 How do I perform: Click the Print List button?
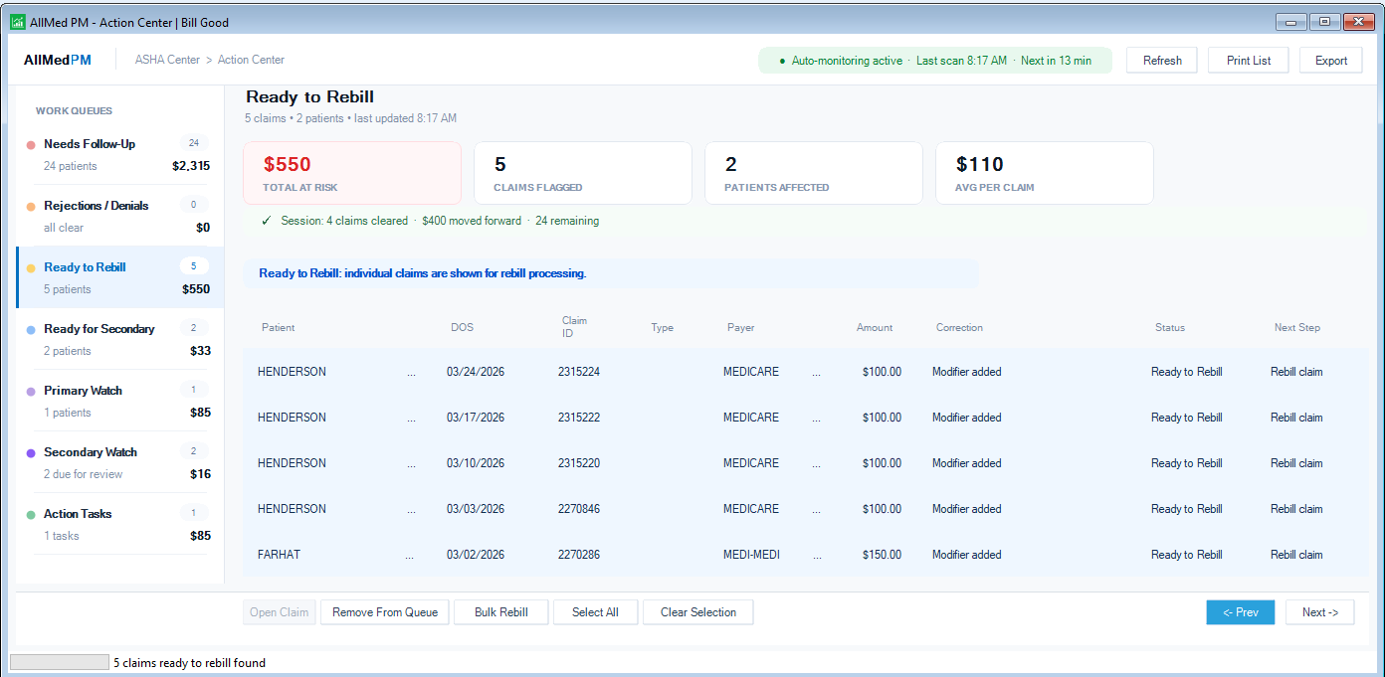pyautogui.click(x=1249, y=61)
